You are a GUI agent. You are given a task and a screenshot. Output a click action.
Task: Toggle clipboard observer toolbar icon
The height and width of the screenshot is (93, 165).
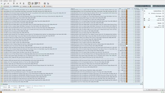(29, 3)
